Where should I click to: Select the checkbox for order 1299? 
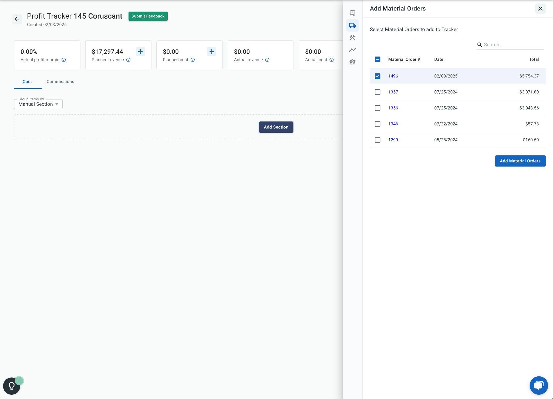pyautogui.click(x=377, y=140)
